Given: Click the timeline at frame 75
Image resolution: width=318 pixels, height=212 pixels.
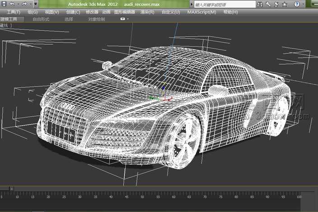Looking at the screenshot, I should point(220,197).
